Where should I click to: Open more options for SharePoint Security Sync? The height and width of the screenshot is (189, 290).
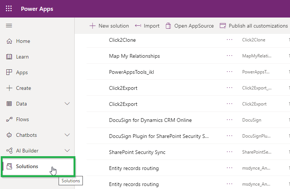coord(230,152)
